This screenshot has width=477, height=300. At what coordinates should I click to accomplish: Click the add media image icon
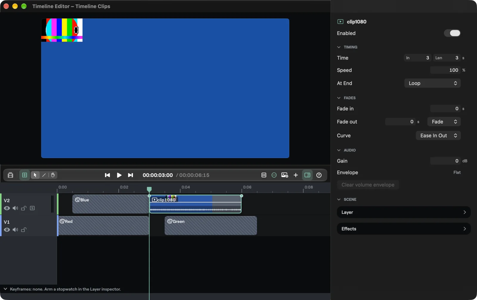click(x=285, y=175)
